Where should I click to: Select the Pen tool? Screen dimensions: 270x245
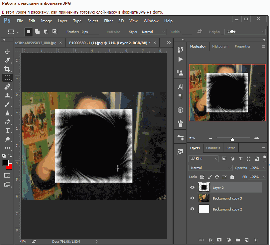click(7, 122)
